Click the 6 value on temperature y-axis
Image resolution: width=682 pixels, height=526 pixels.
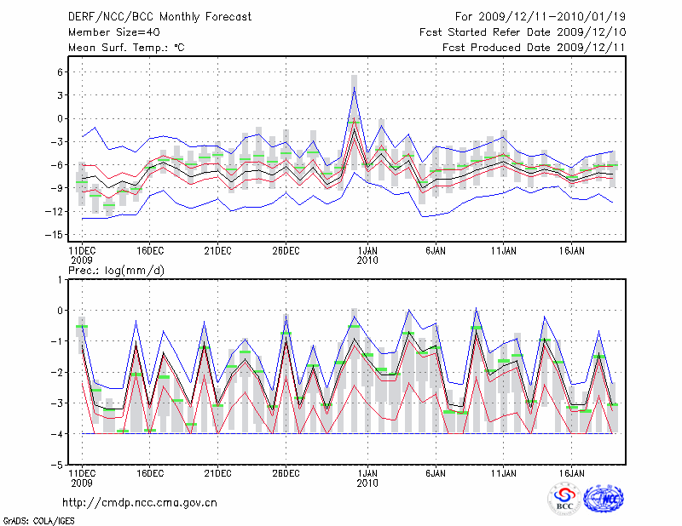tap(59, 72)
